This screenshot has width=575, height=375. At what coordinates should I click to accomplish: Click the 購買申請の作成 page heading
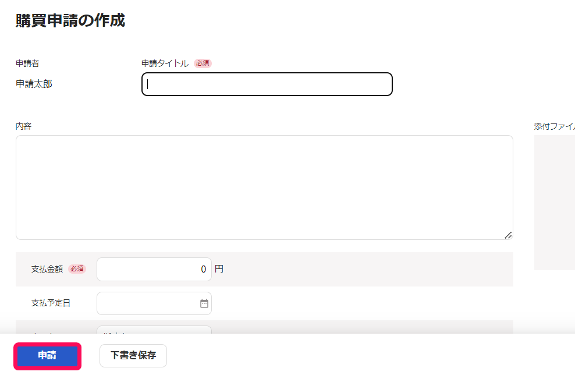point(70,20)
